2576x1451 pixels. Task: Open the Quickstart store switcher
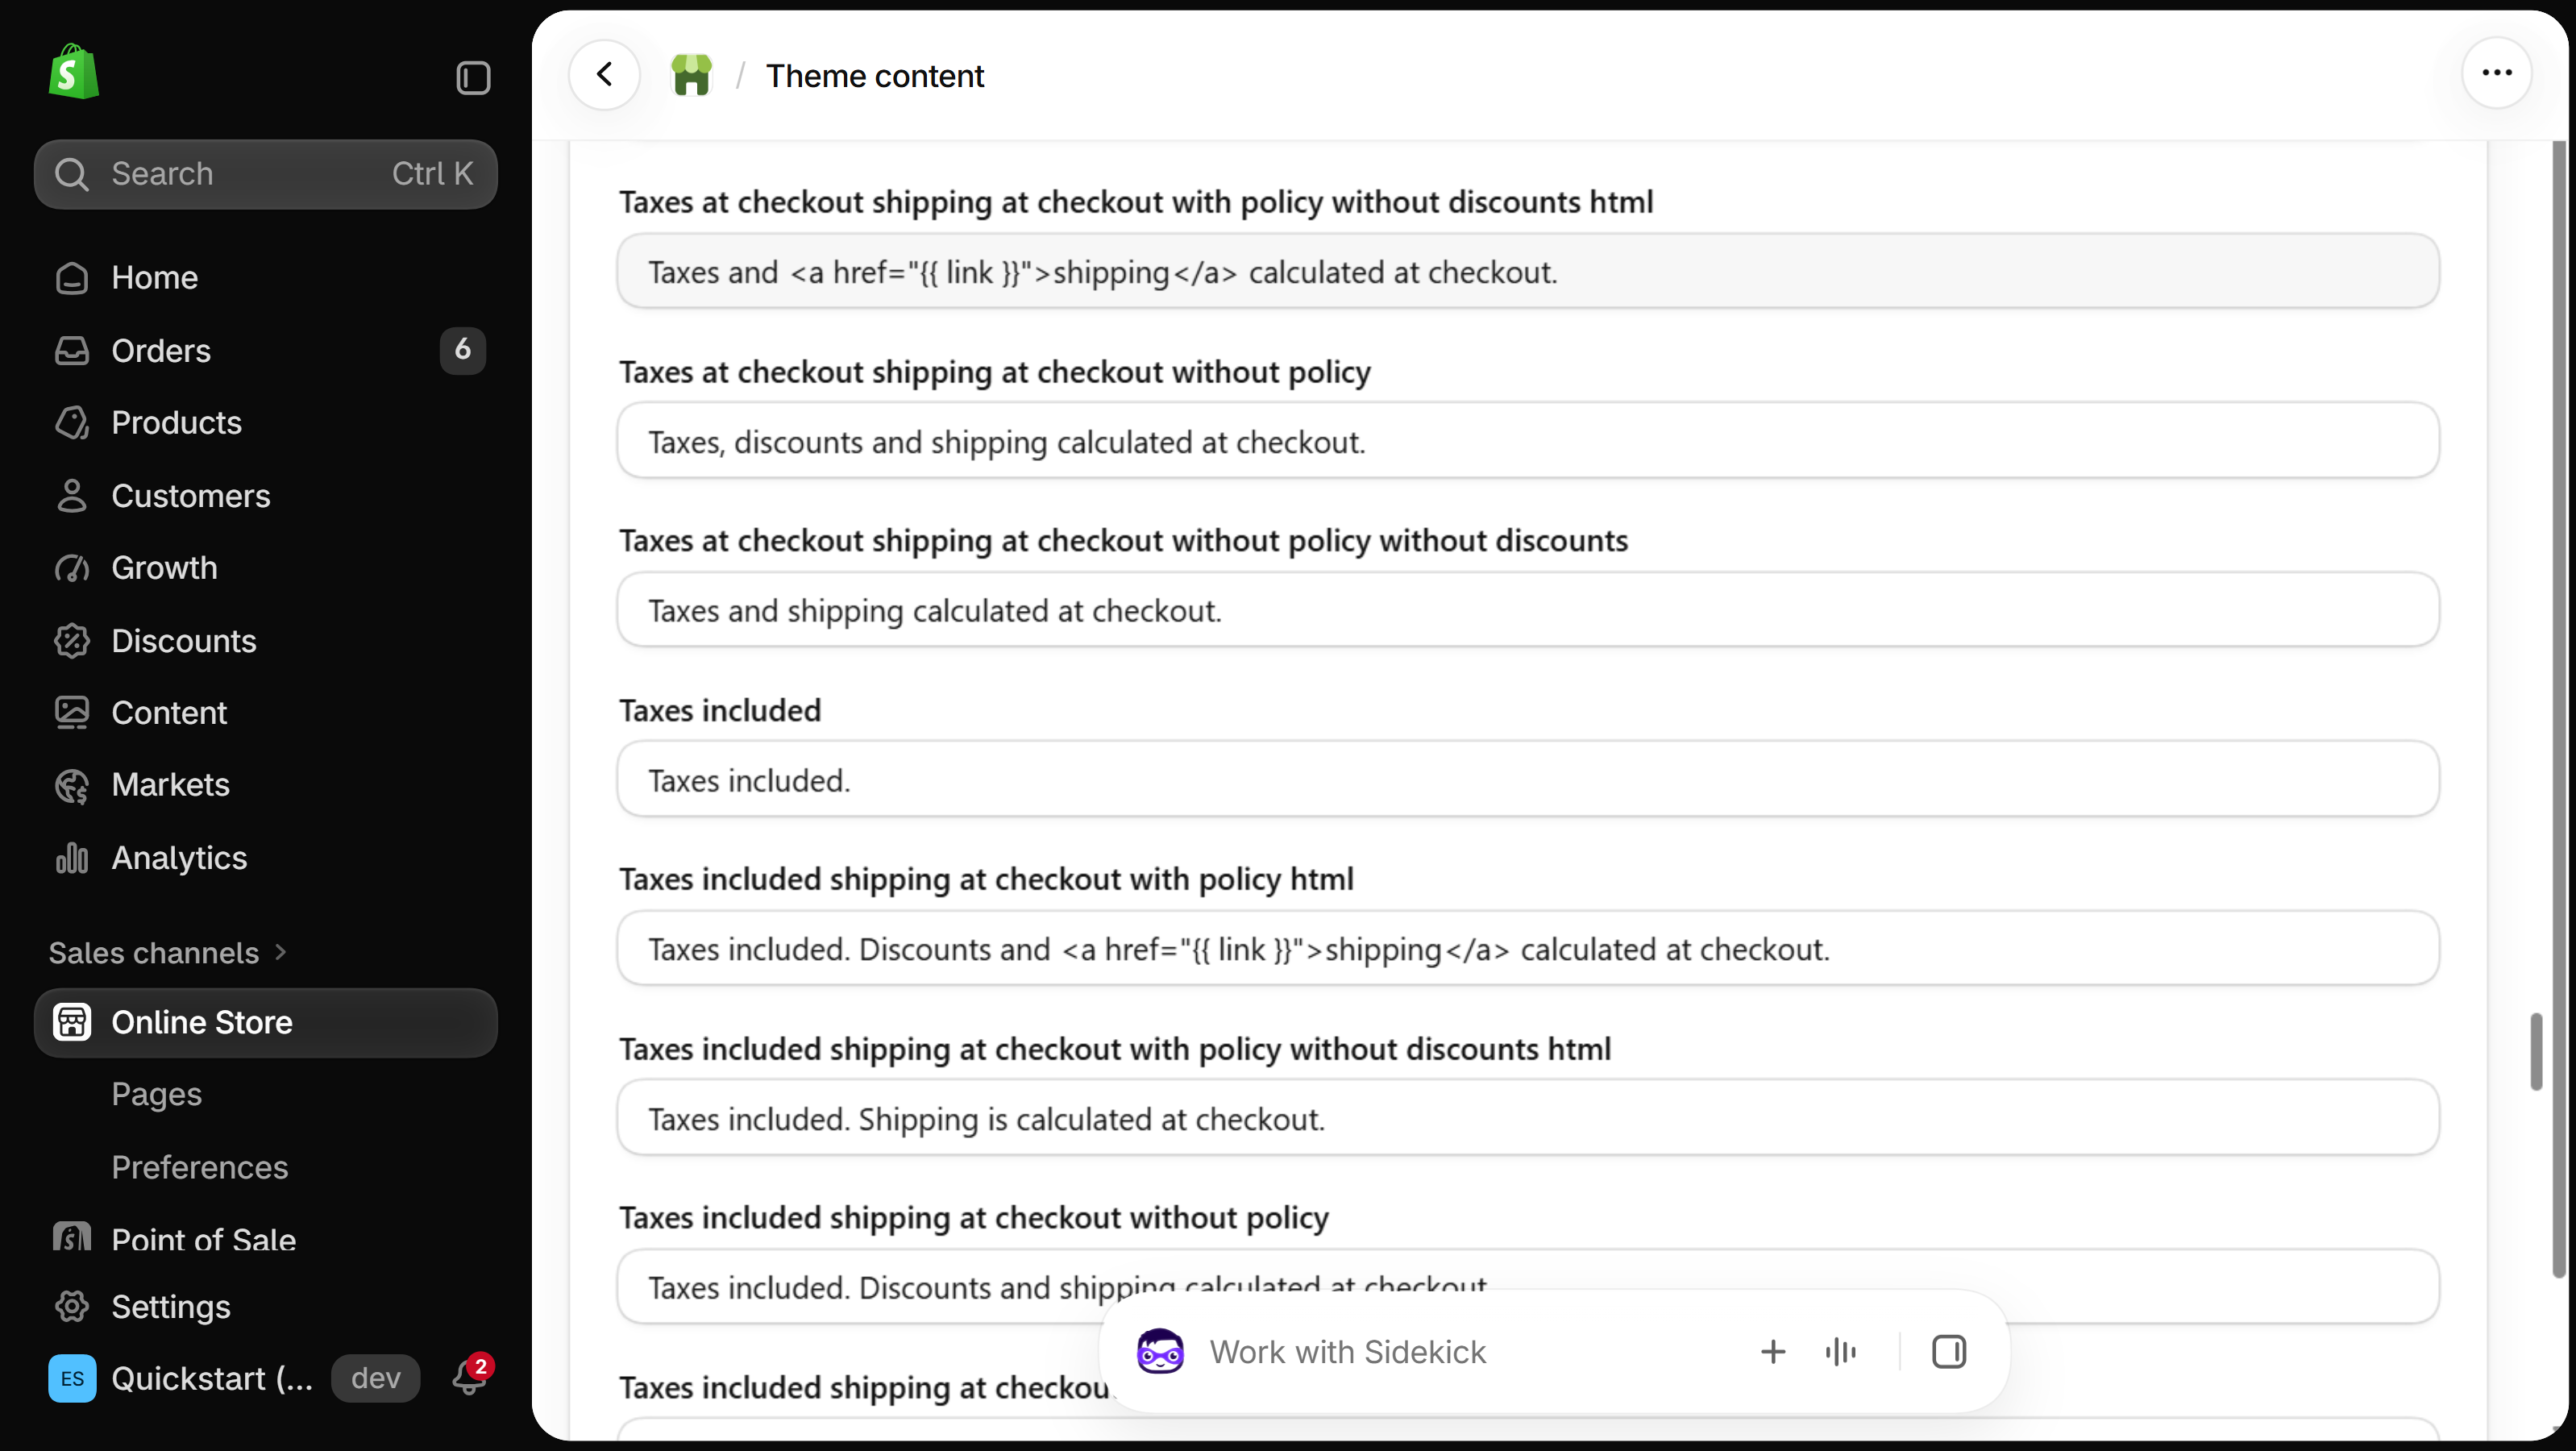point(212,1378)
